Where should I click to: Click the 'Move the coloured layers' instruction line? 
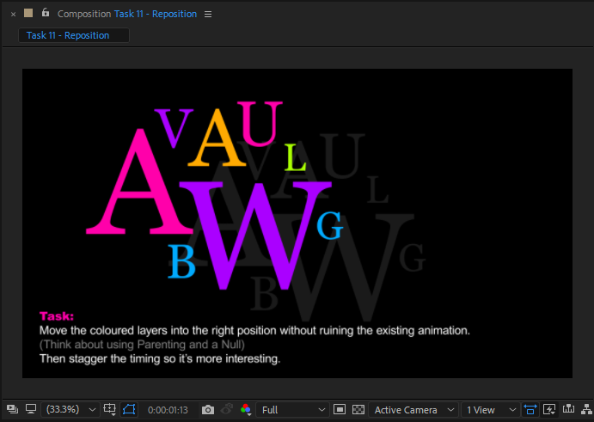pos(254,330)
